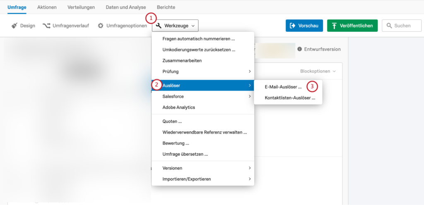
Task: Click the Entwurfsversion info icon
Action: coord(300,49)
